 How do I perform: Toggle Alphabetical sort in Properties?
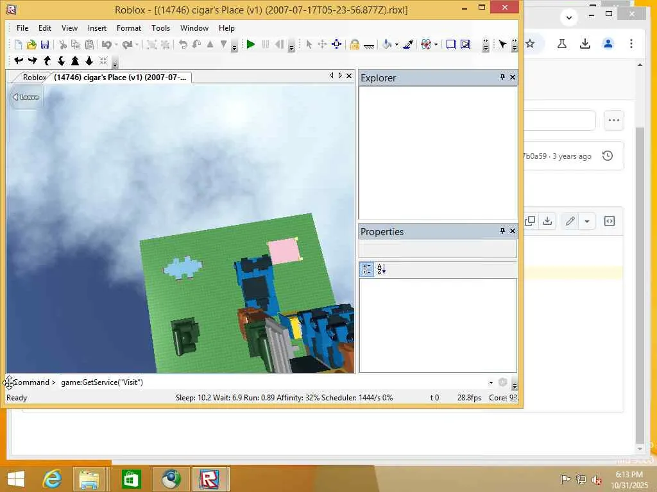381,269
